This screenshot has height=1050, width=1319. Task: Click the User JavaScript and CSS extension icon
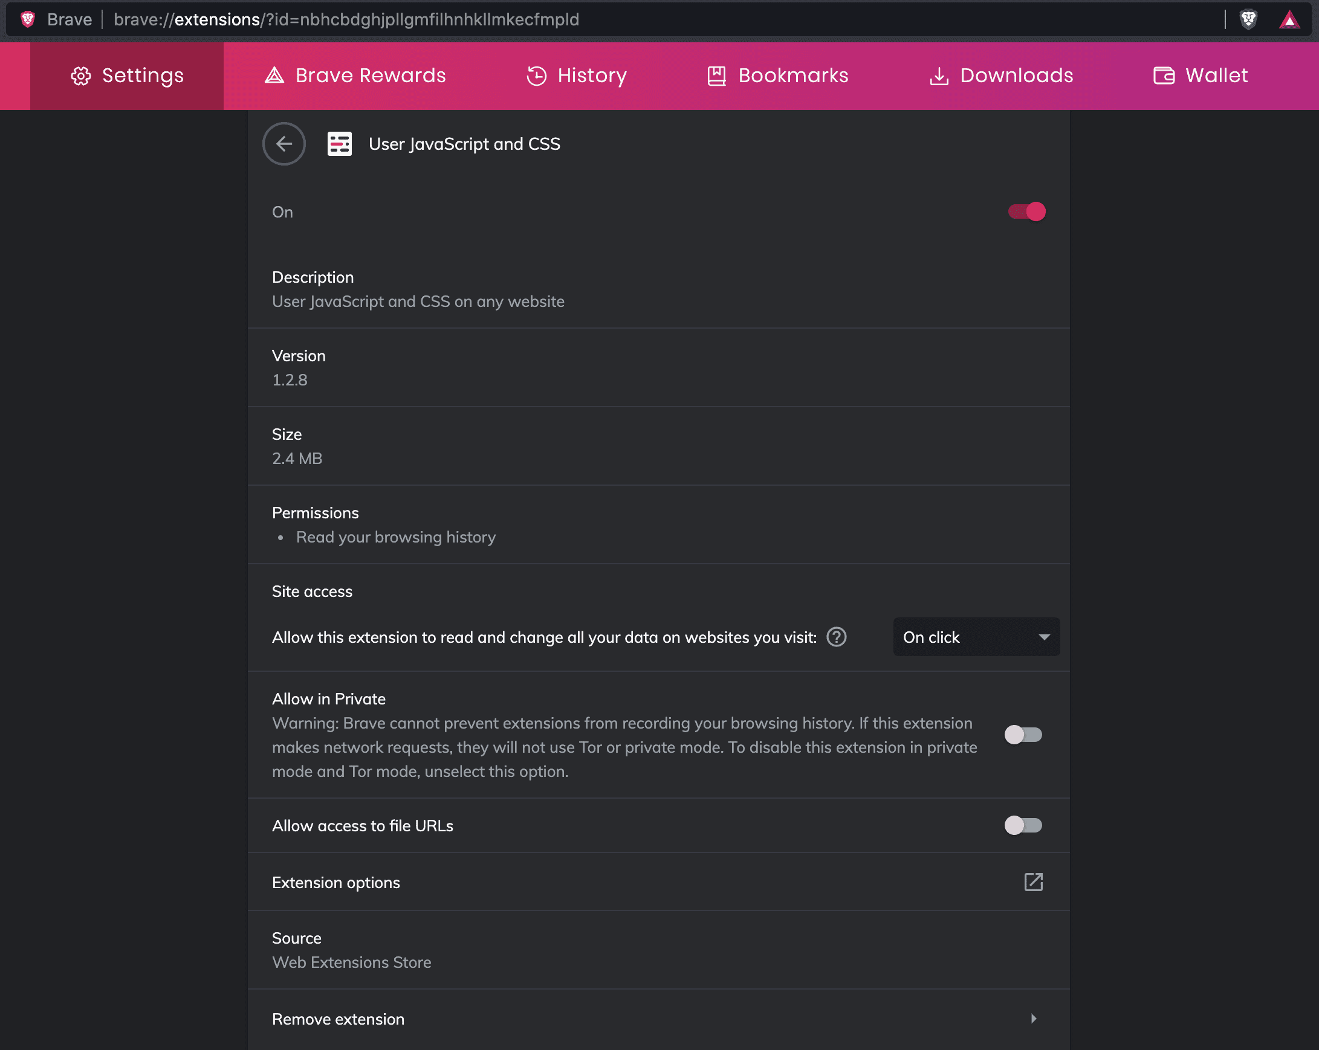click(340, 144)
